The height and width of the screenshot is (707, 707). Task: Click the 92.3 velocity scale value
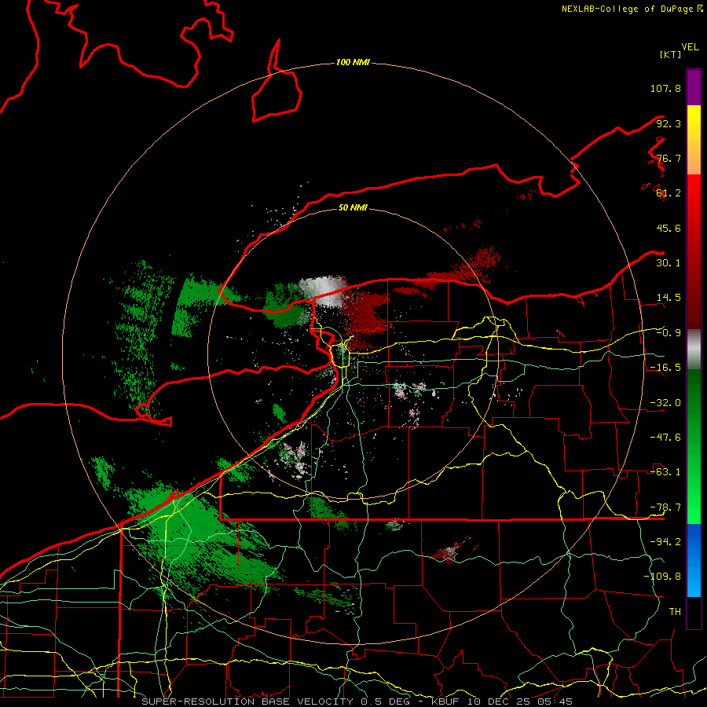click(x=669, y=123)
